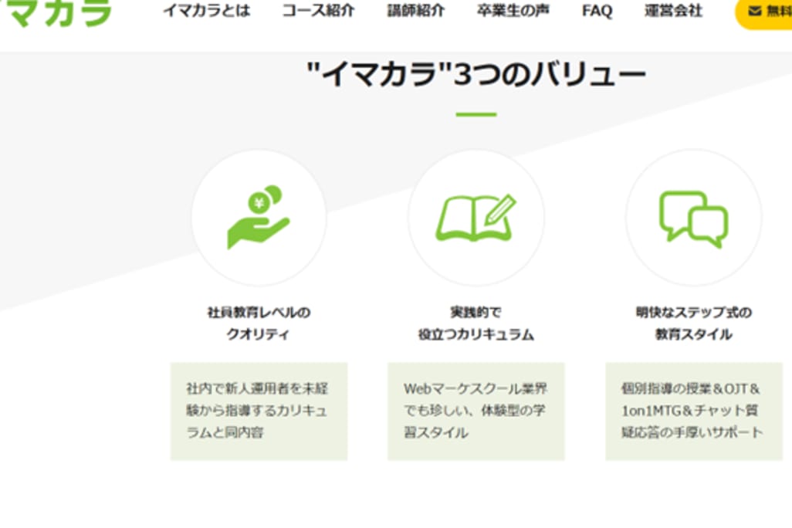This screenshot has height=528, width=792.
Task: Go to the コース紹介 page
Action: (x=318, y=12)
